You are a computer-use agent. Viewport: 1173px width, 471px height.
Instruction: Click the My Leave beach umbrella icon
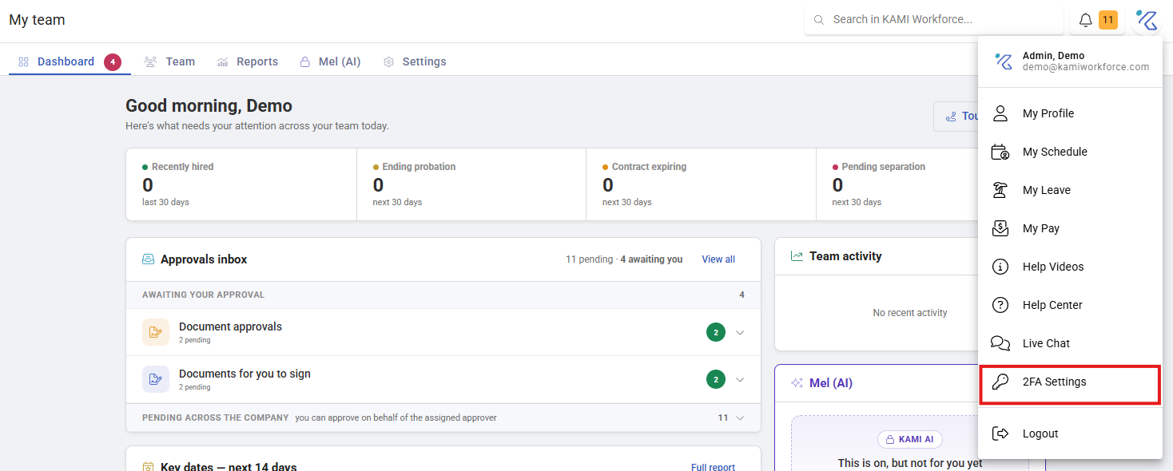(x=1000, y=190)
